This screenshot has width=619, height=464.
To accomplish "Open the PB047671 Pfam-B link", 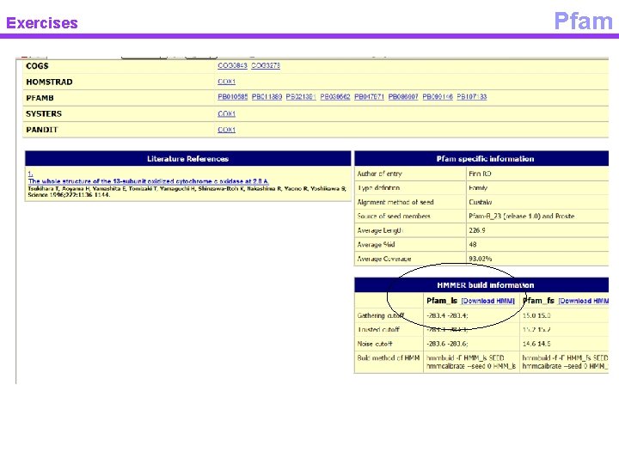I will 369,97.
